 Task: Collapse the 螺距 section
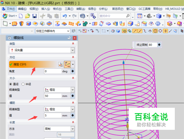(73, 103)
